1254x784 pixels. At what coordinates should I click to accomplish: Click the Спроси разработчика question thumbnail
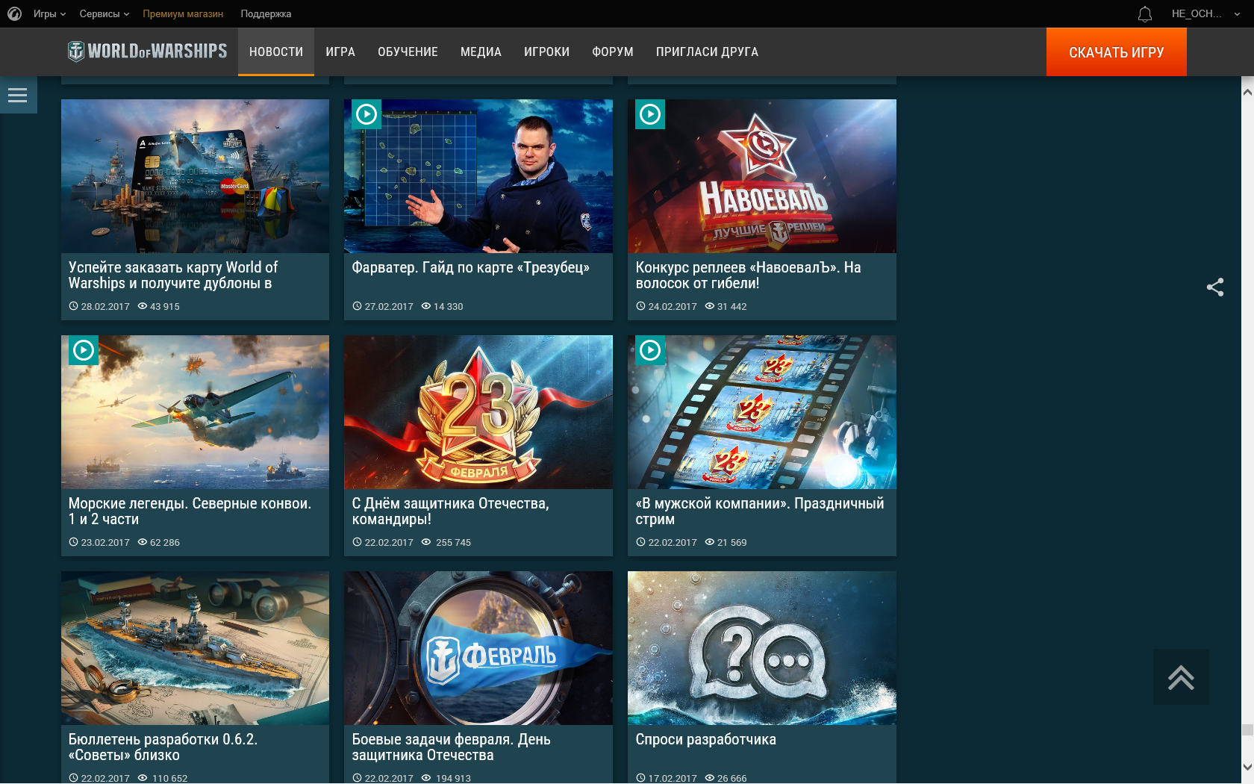coord(762,648)
